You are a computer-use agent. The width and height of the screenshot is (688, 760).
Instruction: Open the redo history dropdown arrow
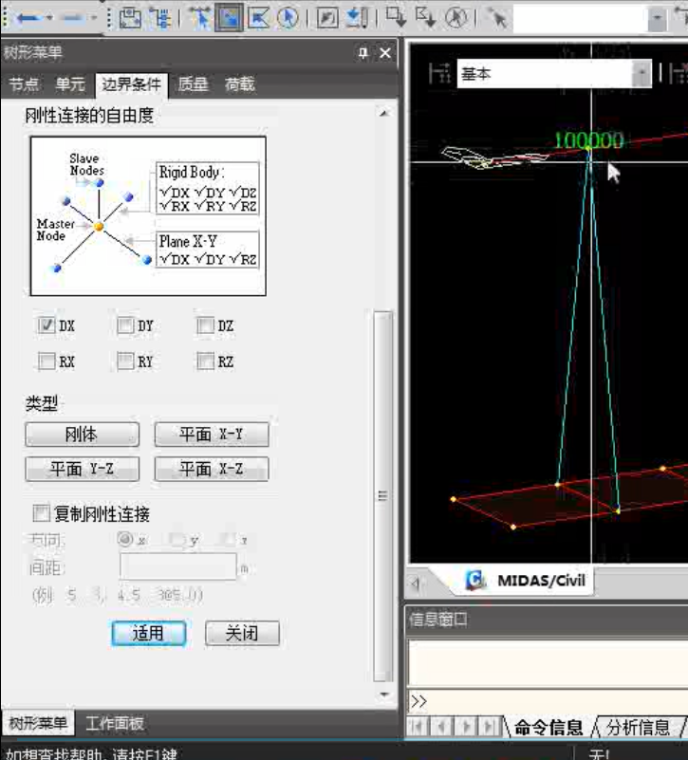tap(94, 18)
